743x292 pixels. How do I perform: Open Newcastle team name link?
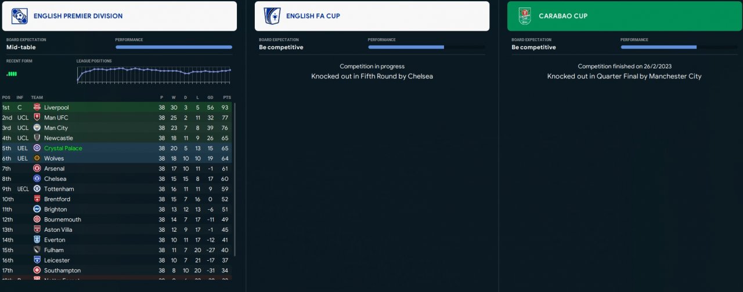59,138
